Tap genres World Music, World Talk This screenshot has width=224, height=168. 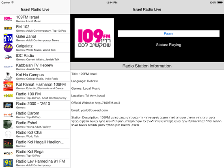coord(36,50)
